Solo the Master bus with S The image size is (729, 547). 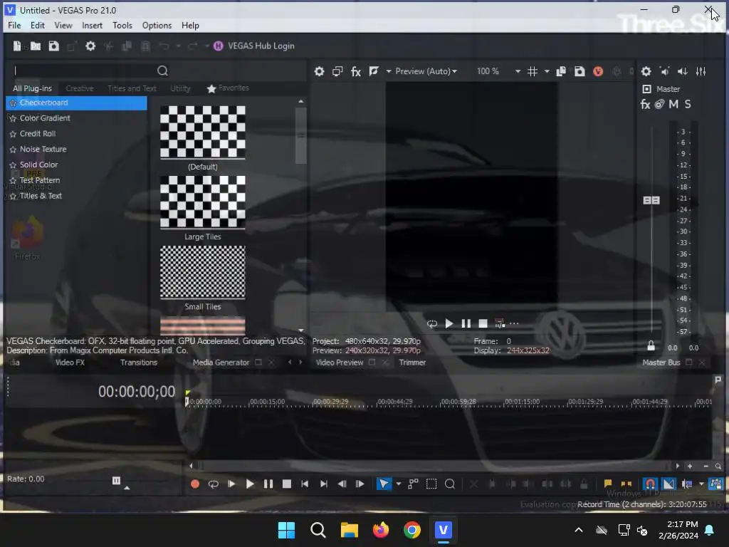[x=688, y=104]
